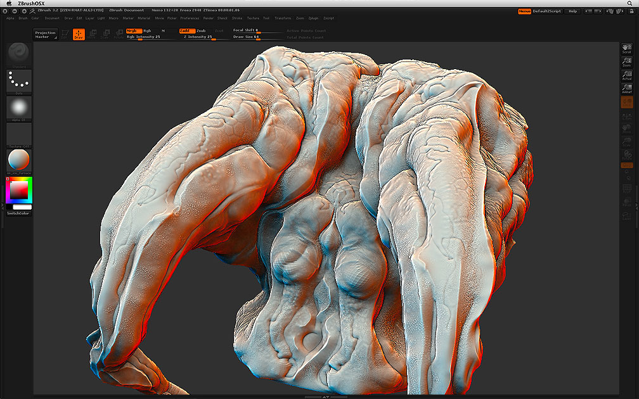This screenshot has height=399, width=639.
Task: Open the Light menu
Action: tap(101, 18)
